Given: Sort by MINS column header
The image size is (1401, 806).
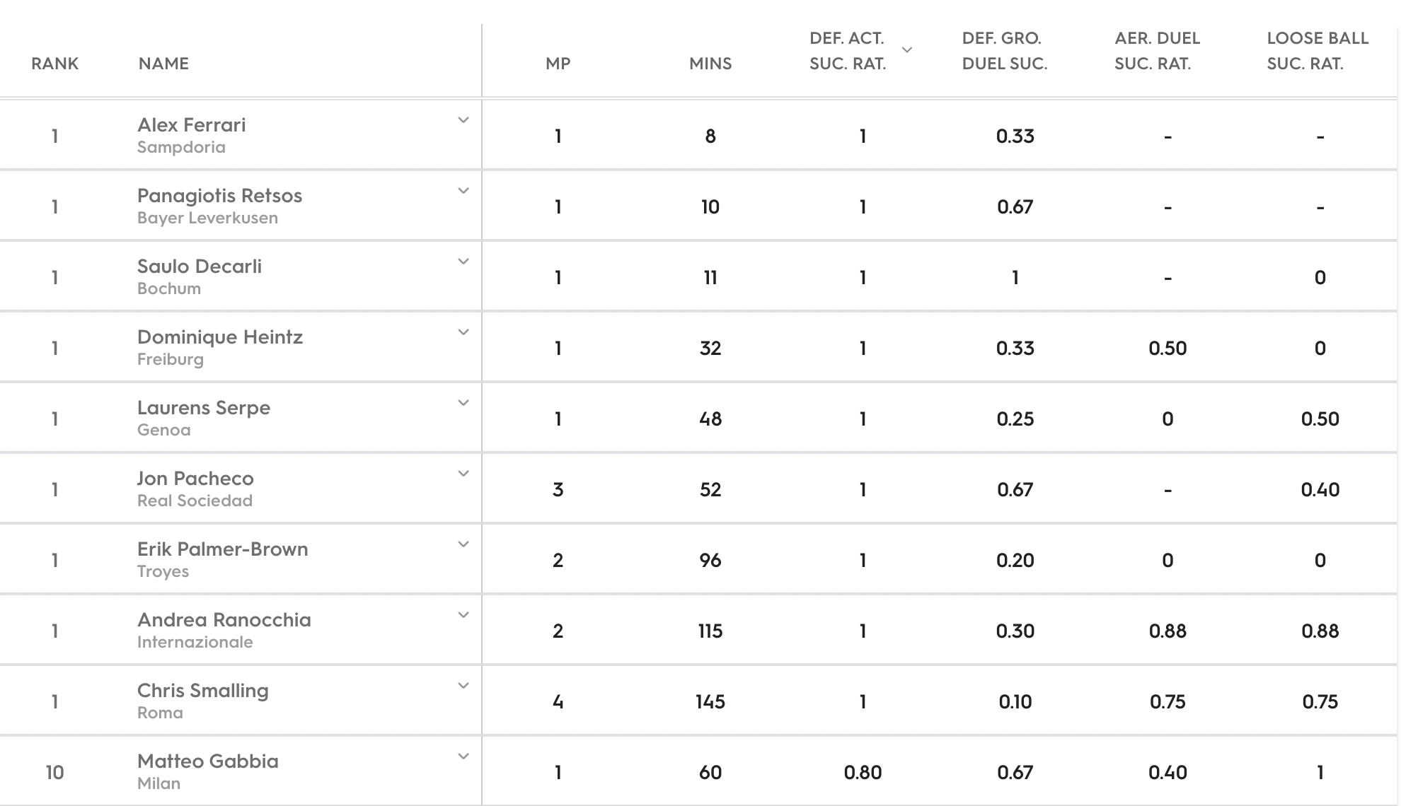Looking at the screenshot, I should point(710,64).
